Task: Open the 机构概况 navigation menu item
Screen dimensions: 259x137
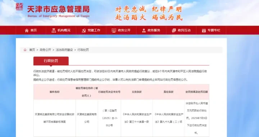Action: [61, 30]
